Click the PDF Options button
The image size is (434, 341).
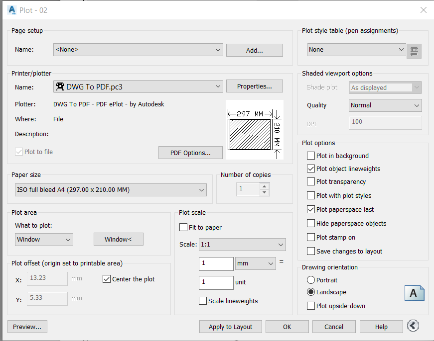(x=190, y=153)
